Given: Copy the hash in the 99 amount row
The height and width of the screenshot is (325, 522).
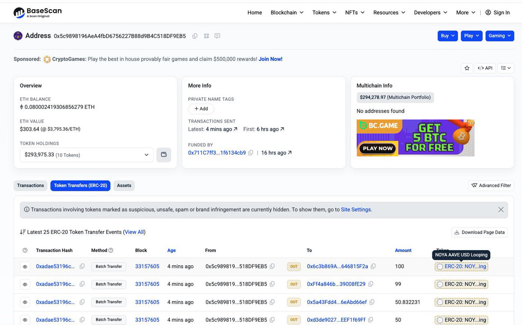Looking at the screenshot, I should (82, 284).
